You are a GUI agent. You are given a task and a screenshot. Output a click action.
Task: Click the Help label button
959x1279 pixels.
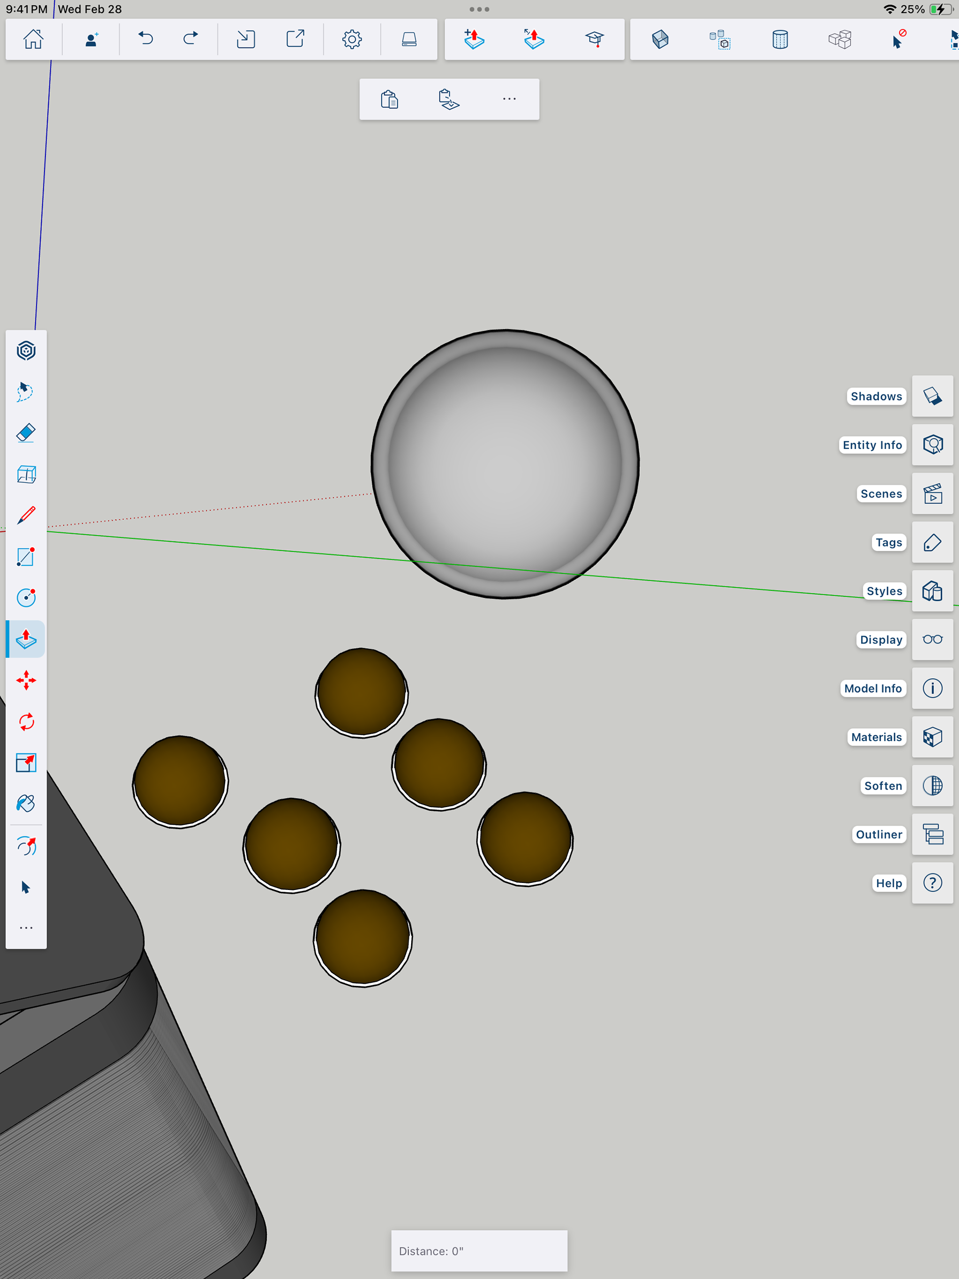pos(888,883)
